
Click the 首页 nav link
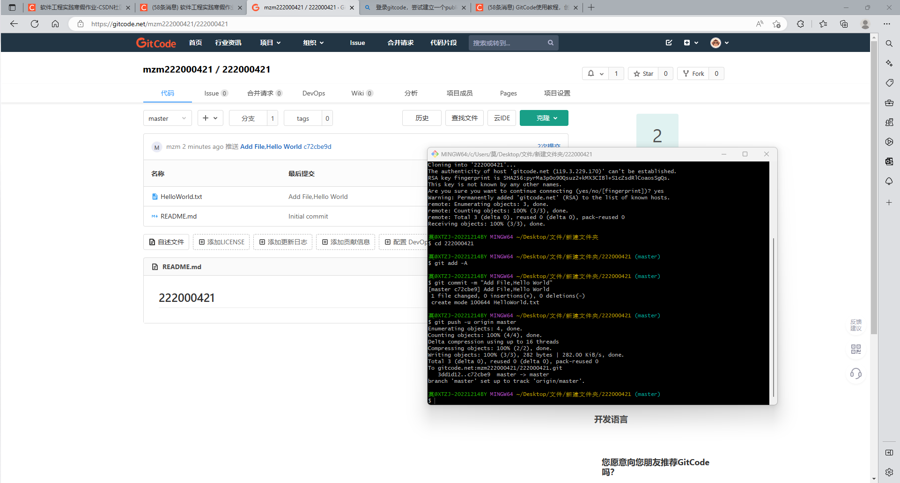coord(195,43)
